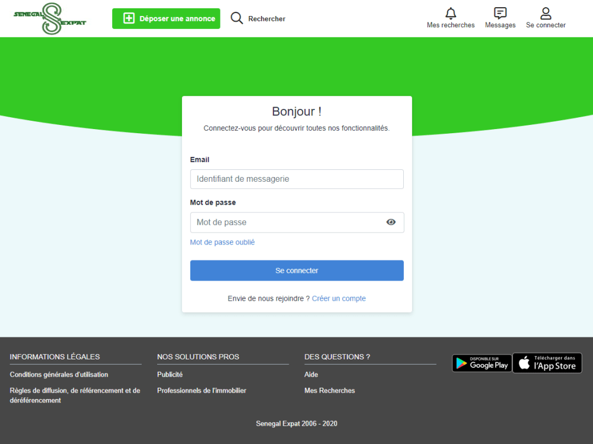Screen dimensions: 593x444
Task: Toggle password visibility with eye icon
Action: coord(391,222)
